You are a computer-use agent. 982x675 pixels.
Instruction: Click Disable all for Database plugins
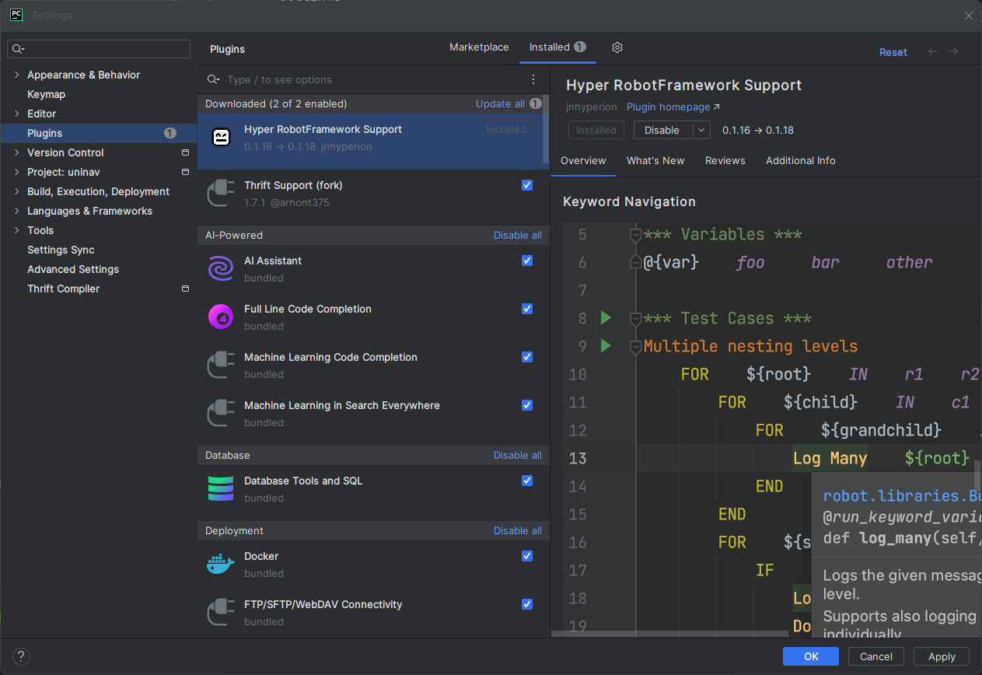518,455
